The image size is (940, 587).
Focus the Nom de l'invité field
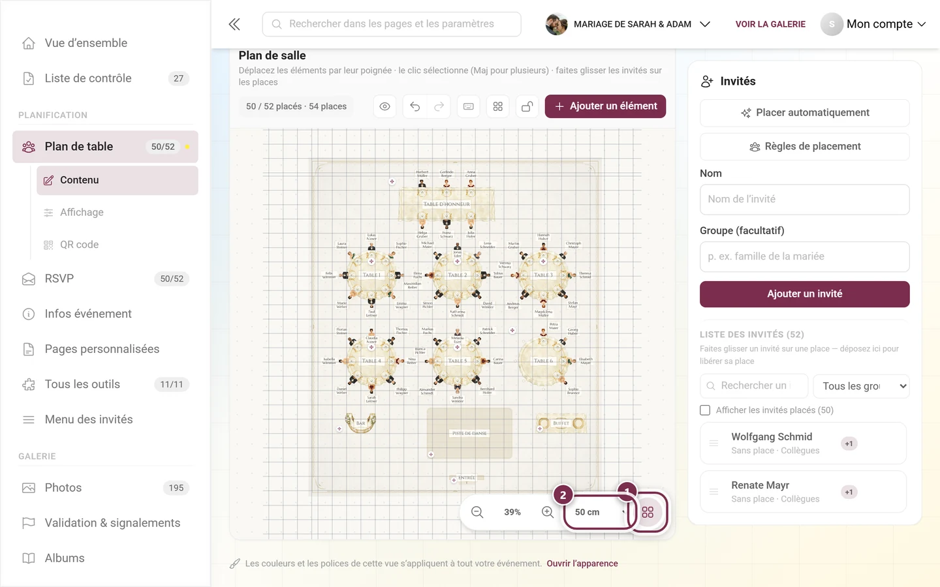(805, 200)
